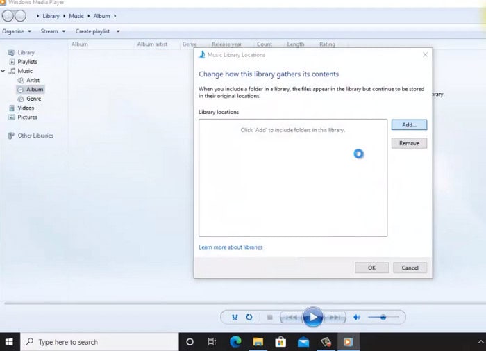
Task: Click the Add... button in dialog
Action: point(409,124)
